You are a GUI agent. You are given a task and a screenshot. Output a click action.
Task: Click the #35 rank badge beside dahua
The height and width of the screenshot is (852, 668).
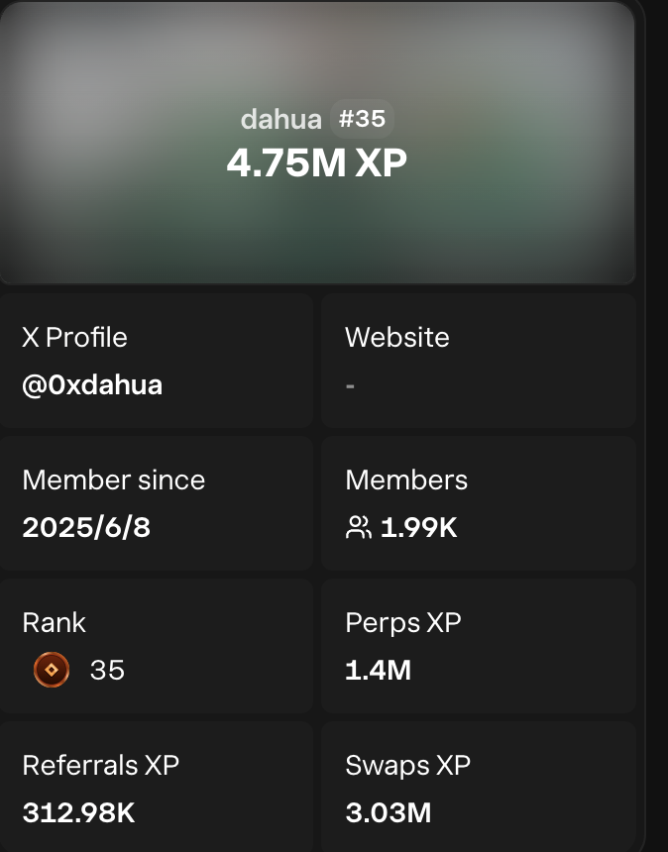(362, 119)
